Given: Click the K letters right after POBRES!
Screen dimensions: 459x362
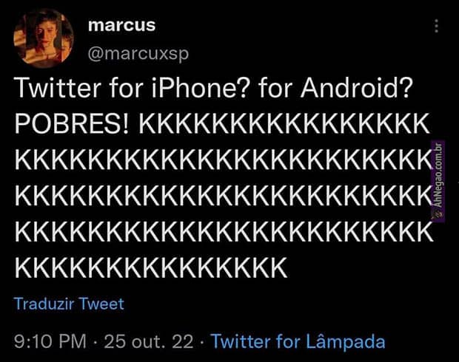Looking at the screenshot, I should click(x=284, y=124).
